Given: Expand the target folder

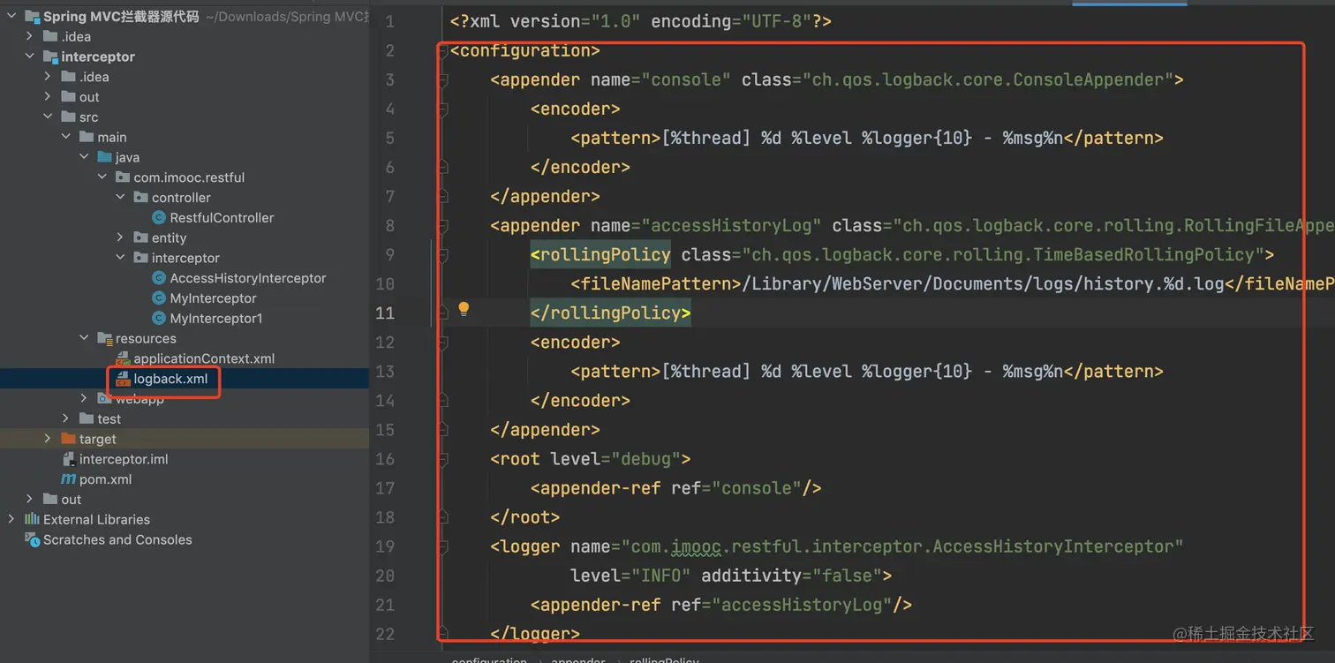Looking at the screenshot, I should coord(49,439).
